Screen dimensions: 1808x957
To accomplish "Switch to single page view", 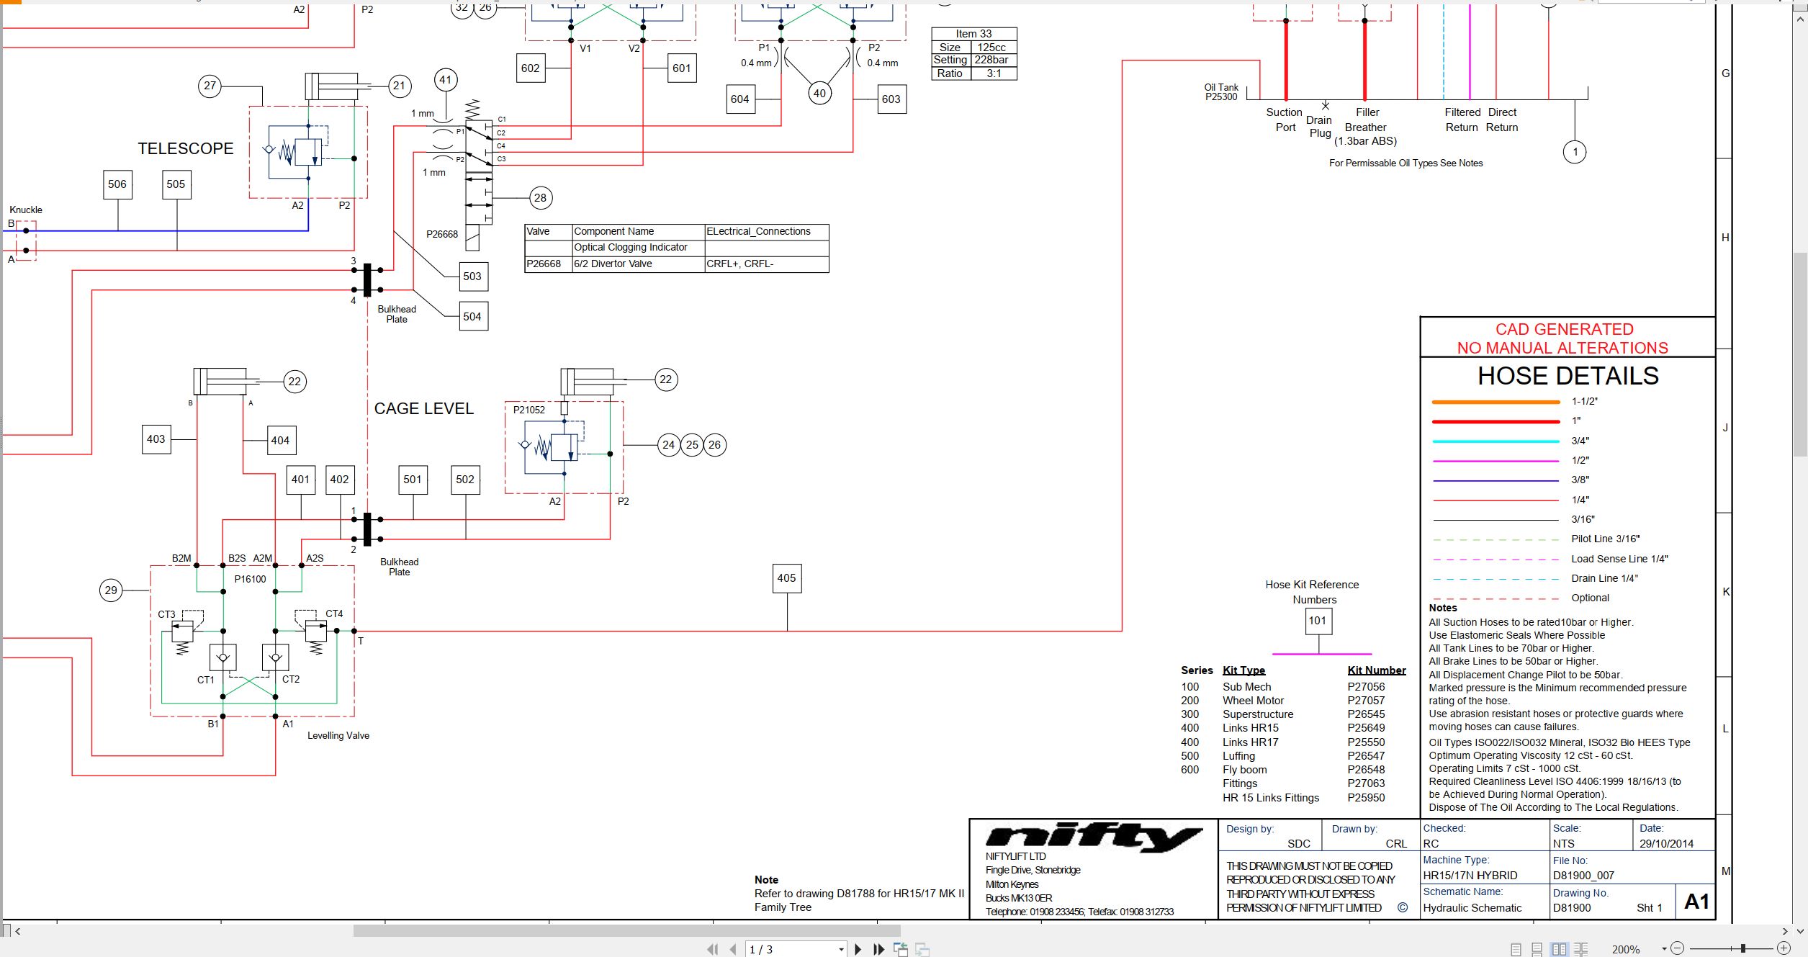I will (1516, 950).
